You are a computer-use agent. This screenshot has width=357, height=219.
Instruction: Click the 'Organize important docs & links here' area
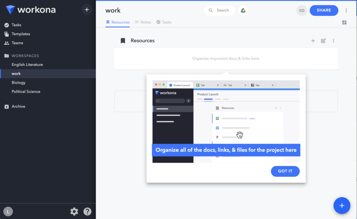coord(226,58)
